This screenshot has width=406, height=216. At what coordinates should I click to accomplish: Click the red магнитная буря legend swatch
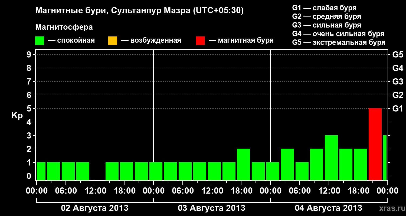point(200,40)
